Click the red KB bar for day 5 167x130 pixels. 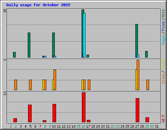(30, 113)
